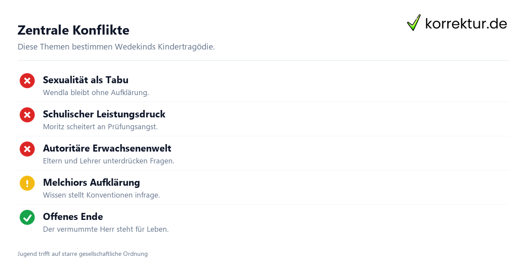
Task: Click the Zentrale Konflikte page title
Action: pos(73,30)
